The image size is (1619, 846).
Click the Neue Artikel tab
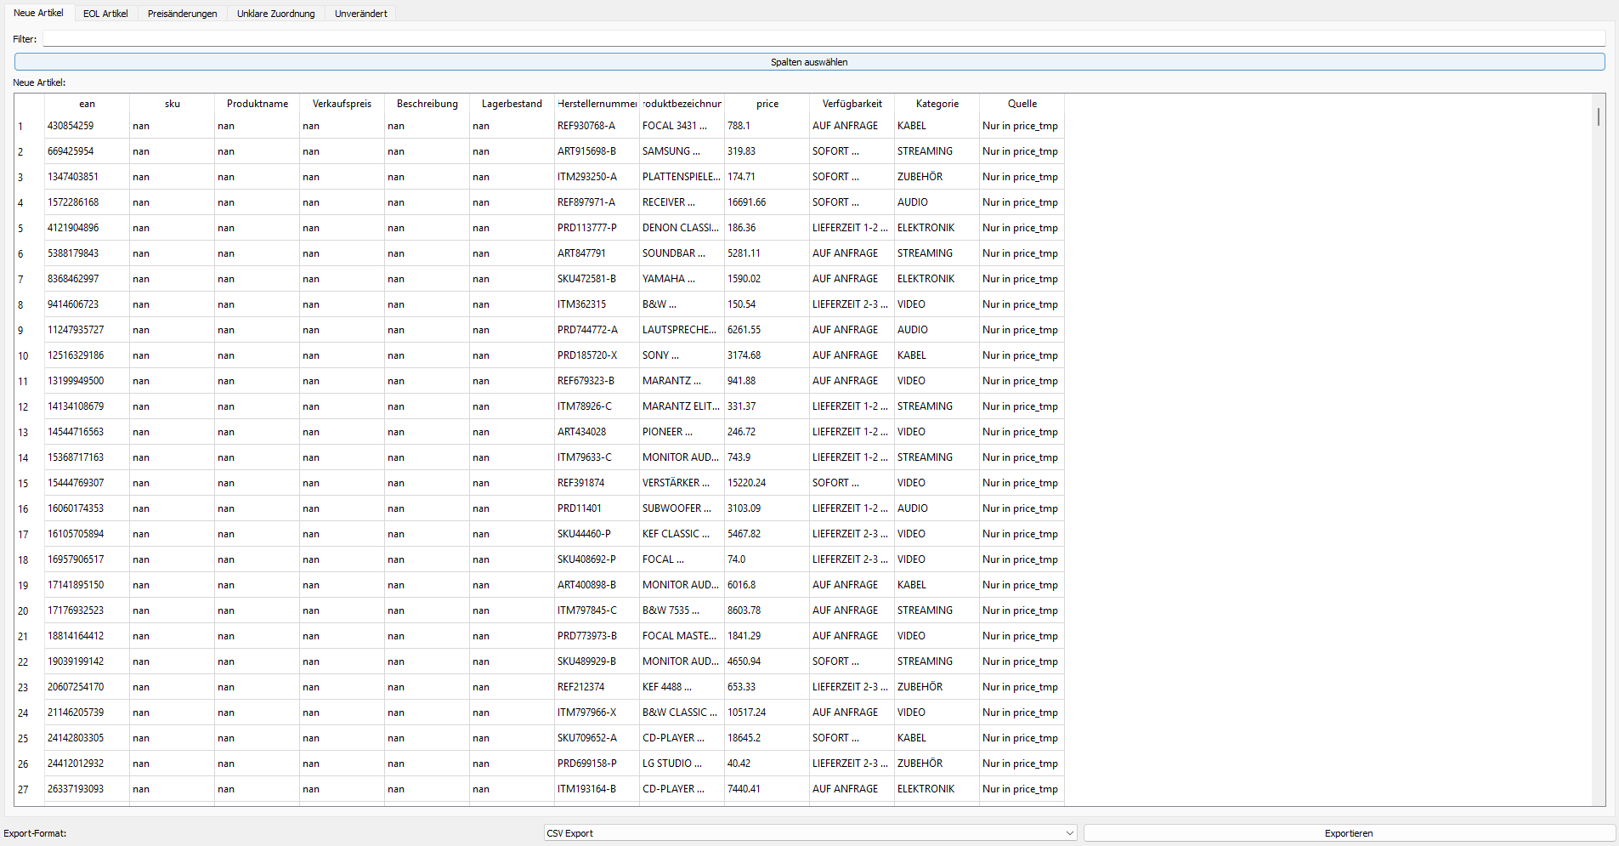tap(38, 13)
